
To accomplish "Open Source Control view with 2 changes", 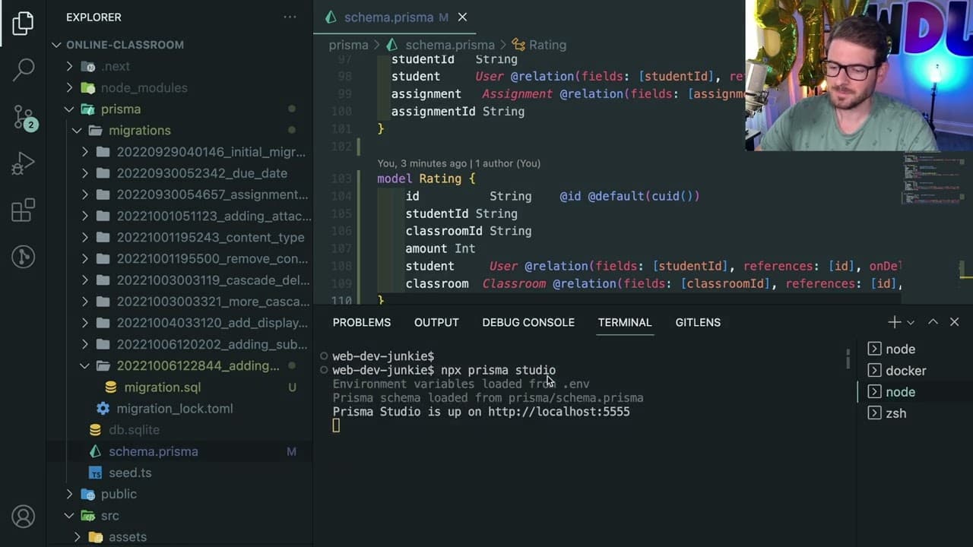I will coord(24,117).
